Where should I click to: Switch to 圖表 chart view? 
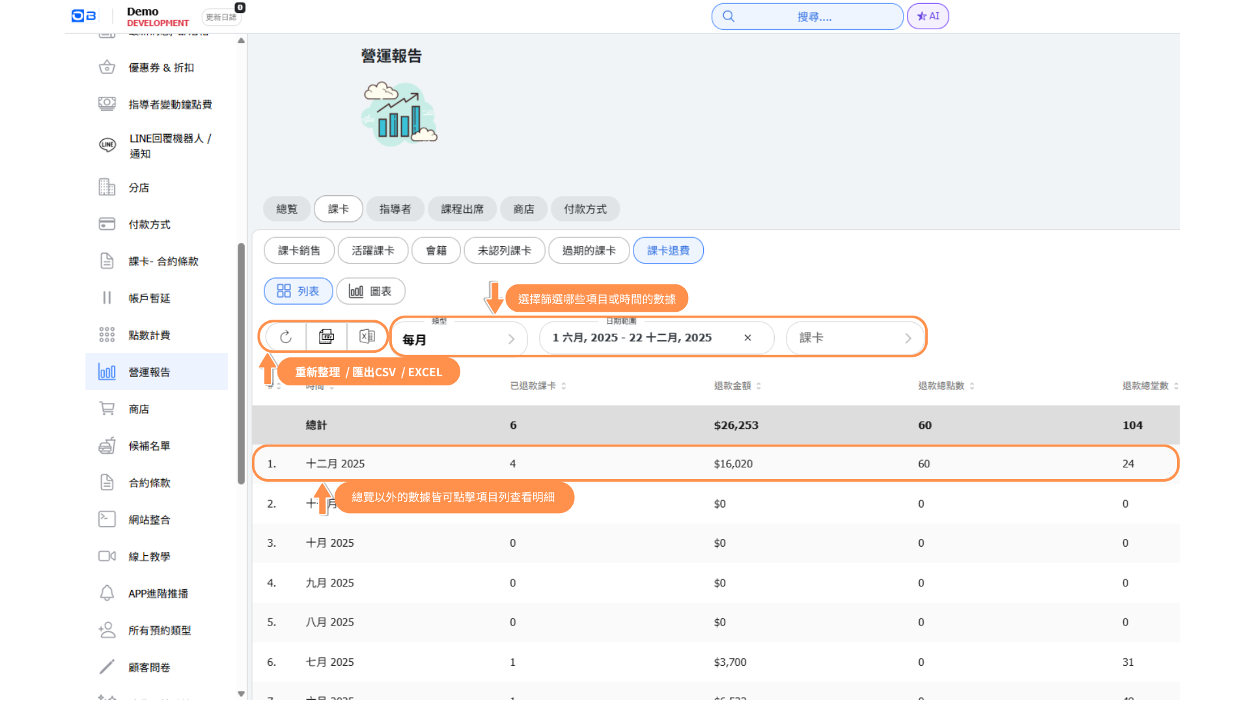point(370,291)
